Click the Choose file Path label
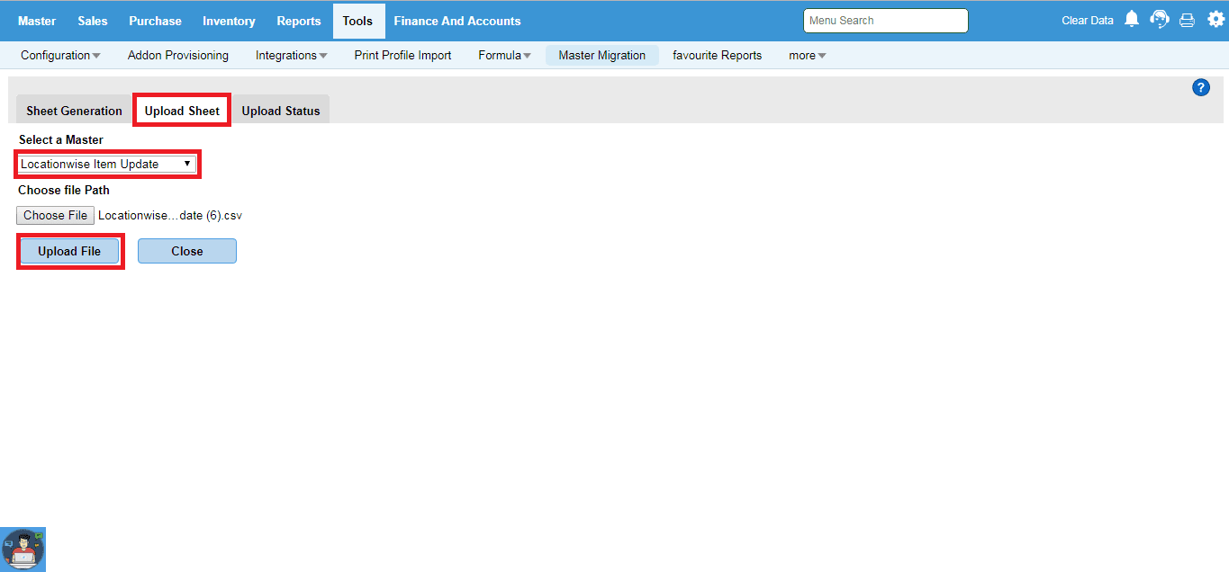 [x=64, y=191]
